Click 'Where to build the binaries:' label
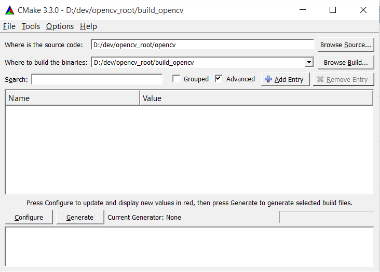Viewport: 380px width, 272px height. tap(46, 62)
